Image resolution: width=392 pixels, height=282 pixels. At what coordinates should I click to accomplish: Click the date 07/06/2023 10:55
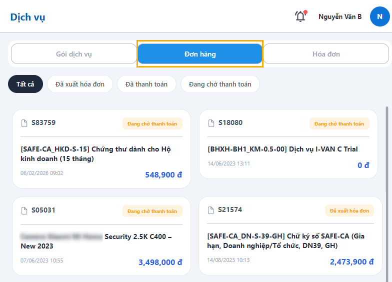(x=42, y=260)
